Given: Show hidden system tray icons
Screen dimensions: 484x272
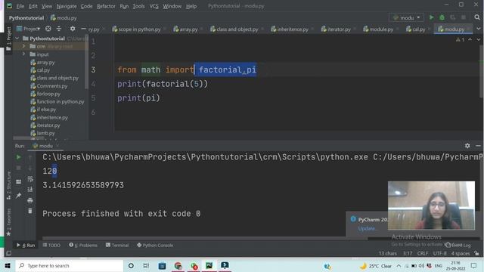Looking at the screenshot, I should coord(399,265).
